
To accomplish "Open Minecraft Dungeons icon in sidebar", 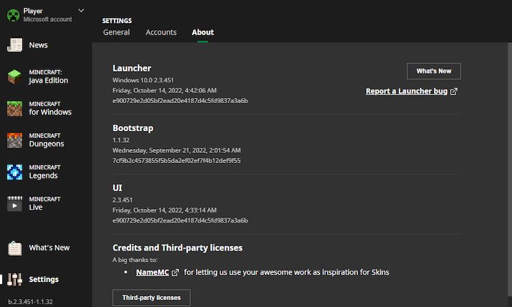I will (x=15, y=140).
